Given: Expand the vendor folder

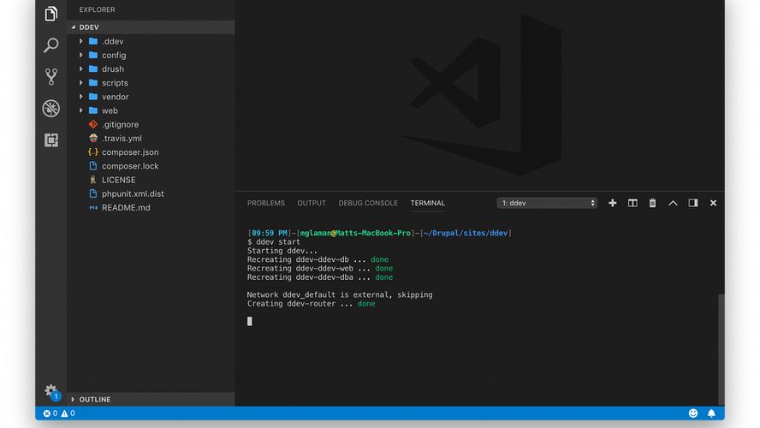Looking at the screenshot, I should [81, 97].
